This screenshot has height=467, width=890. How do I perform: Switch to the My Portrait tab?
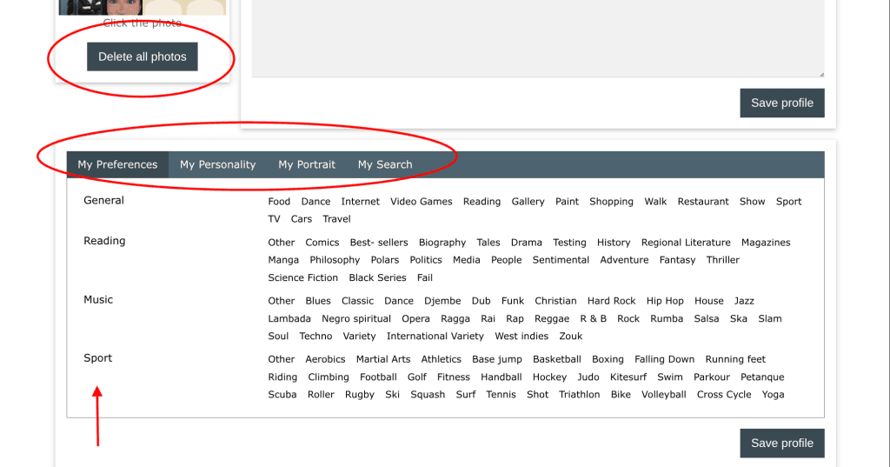coord(307,164)
